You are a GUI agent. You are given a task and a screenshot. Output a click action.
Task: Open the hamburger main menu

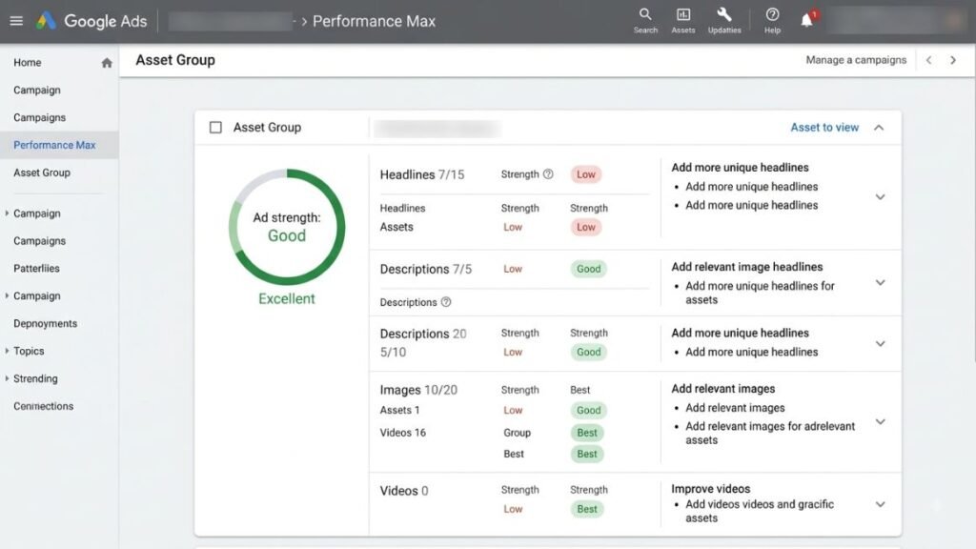click(x=16, y=21)
